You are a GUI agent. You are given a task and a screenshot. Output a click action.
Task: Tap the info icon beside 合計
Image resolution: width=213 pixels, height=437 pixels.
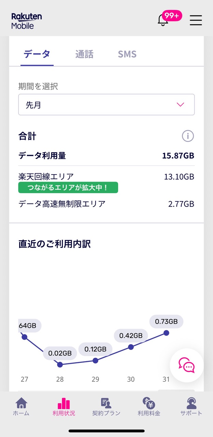click(188, 136)
